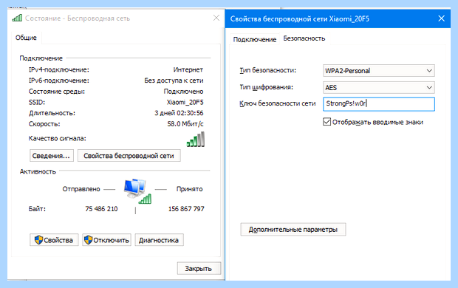This screenshot has width=458, height=288.
Task: Click the sent bytes value '75 486 210'
Action: click(101, 209)
